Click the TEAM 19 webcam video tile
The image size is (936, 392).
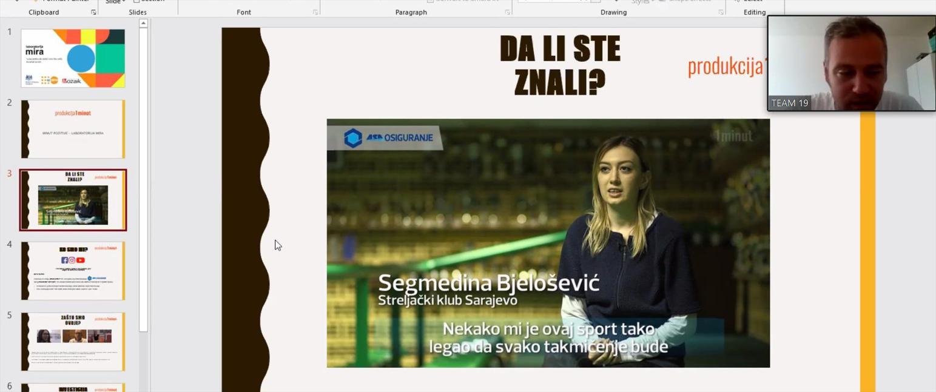[x=852, y=63]
